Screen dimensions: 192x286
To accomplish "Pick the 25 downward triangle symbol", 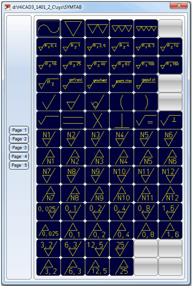I will click(122, 248).
